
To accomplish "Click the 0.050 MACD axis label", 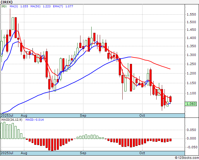I will 191,130.
